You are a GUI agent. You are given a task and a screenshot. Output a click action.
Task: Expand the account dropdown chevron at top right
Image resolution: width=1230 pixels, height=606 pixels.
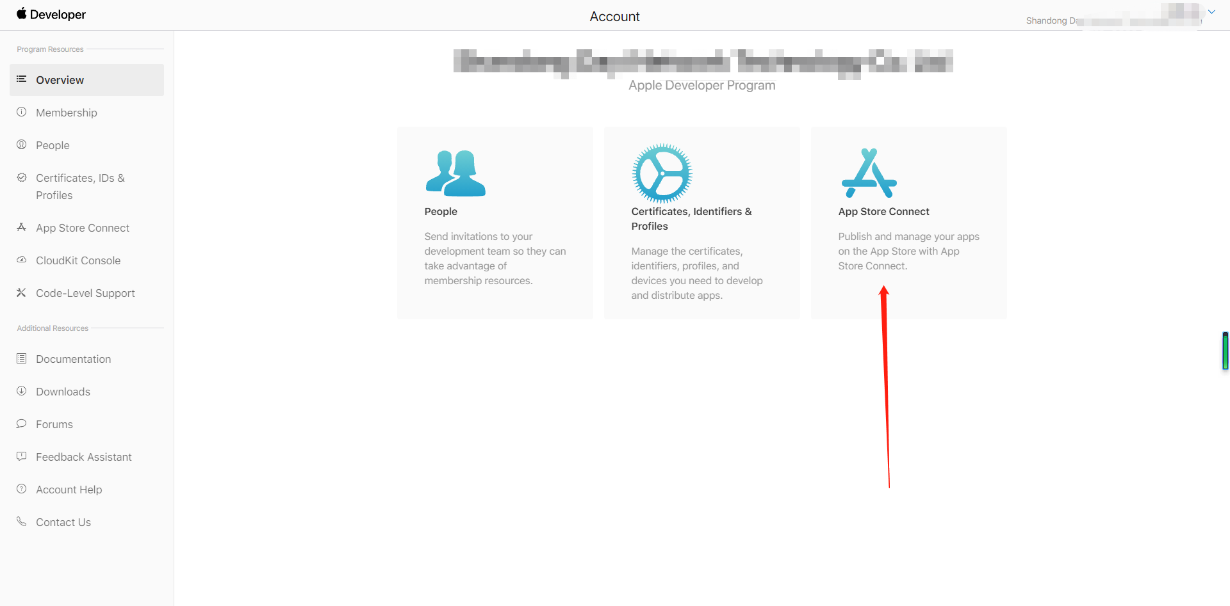tap(1211, 12)
